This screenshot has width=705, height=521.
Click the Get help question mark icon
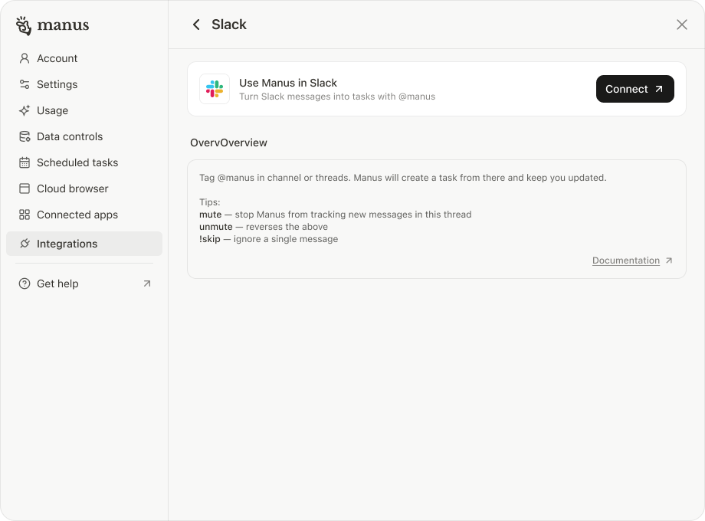coord(25,283)
